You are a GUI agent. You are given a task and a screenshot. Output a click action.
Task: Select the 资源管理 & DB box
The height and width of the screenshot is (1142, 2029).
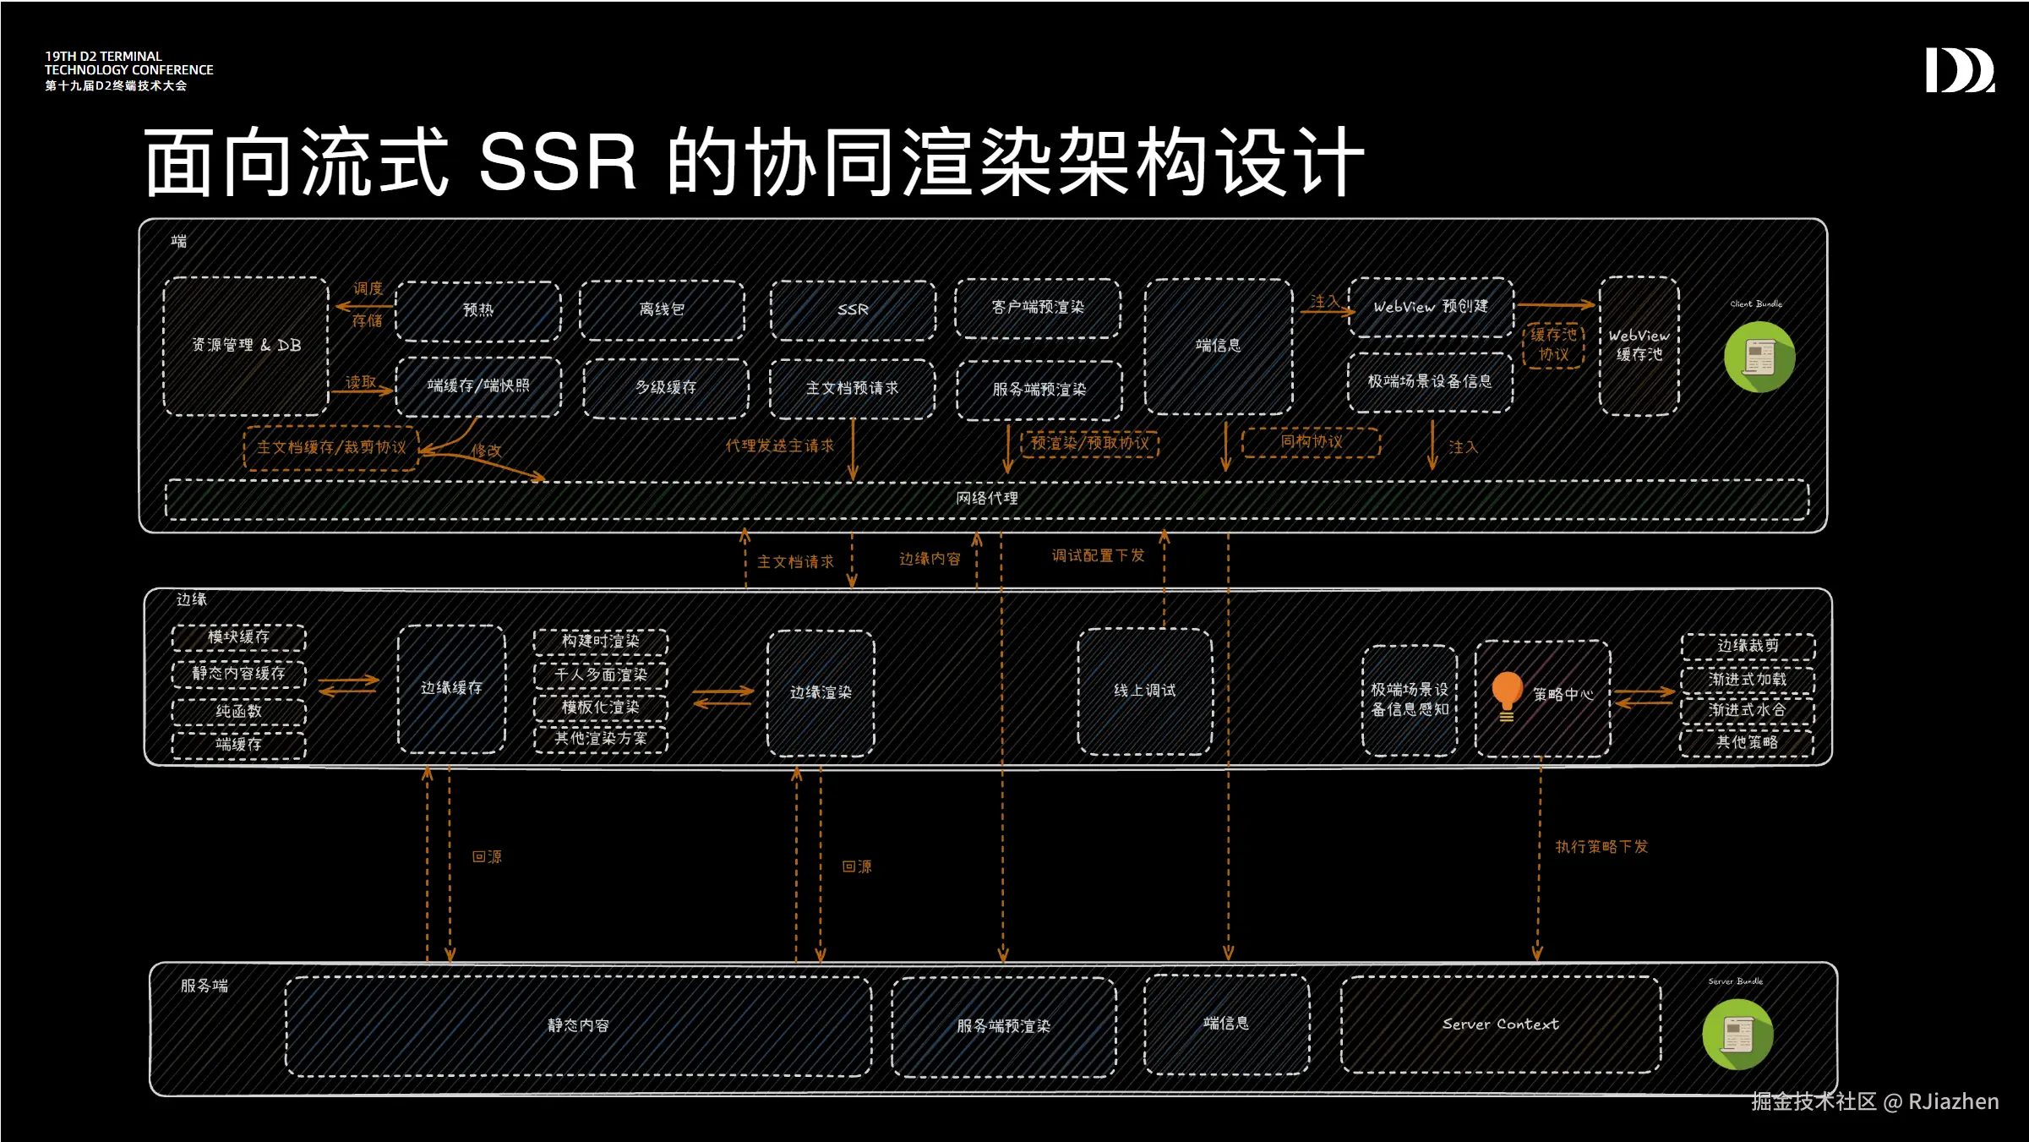(246, 346)
